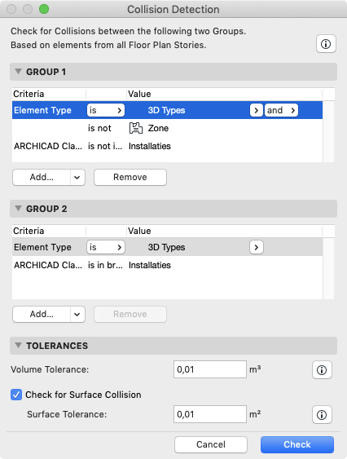Image resolution: width=347 pixels, height=459 pixels.
Task: Open the 'is' operator dropdown in Group 2
Action: pos(106,247)
